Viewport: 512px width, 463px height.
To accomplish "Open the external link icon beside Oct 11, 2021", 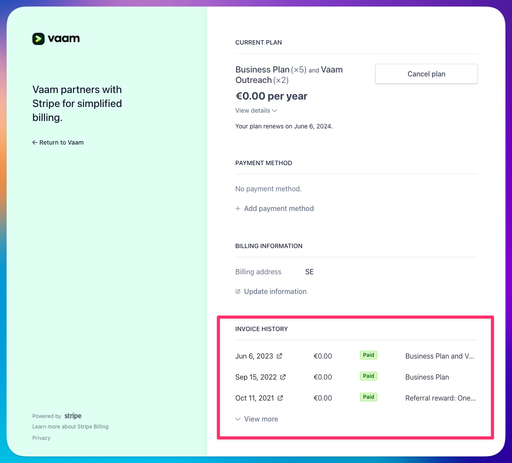I will coord(280,398).
